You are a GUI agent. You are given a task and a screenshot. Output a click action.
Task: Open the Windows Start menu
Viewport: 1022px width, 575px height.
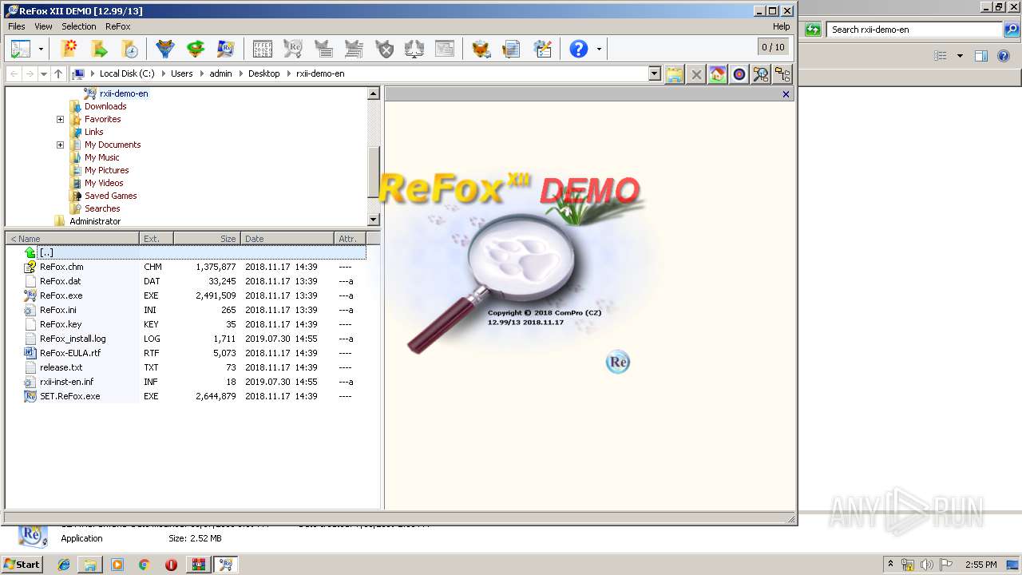click(22, 565)
